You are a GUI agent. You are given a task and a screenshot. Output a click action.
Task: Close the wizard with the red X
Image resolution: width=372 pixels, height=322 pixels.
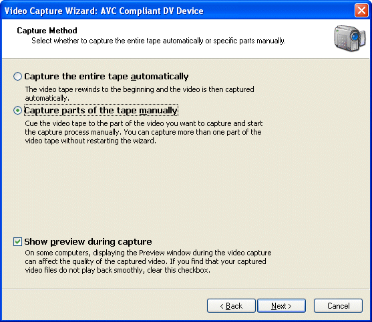click(x=361, y=11)
